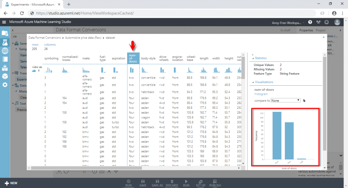This screenshot has width=348, height=188.
Task: Click the browser reload icon
Action: point(22,13)
